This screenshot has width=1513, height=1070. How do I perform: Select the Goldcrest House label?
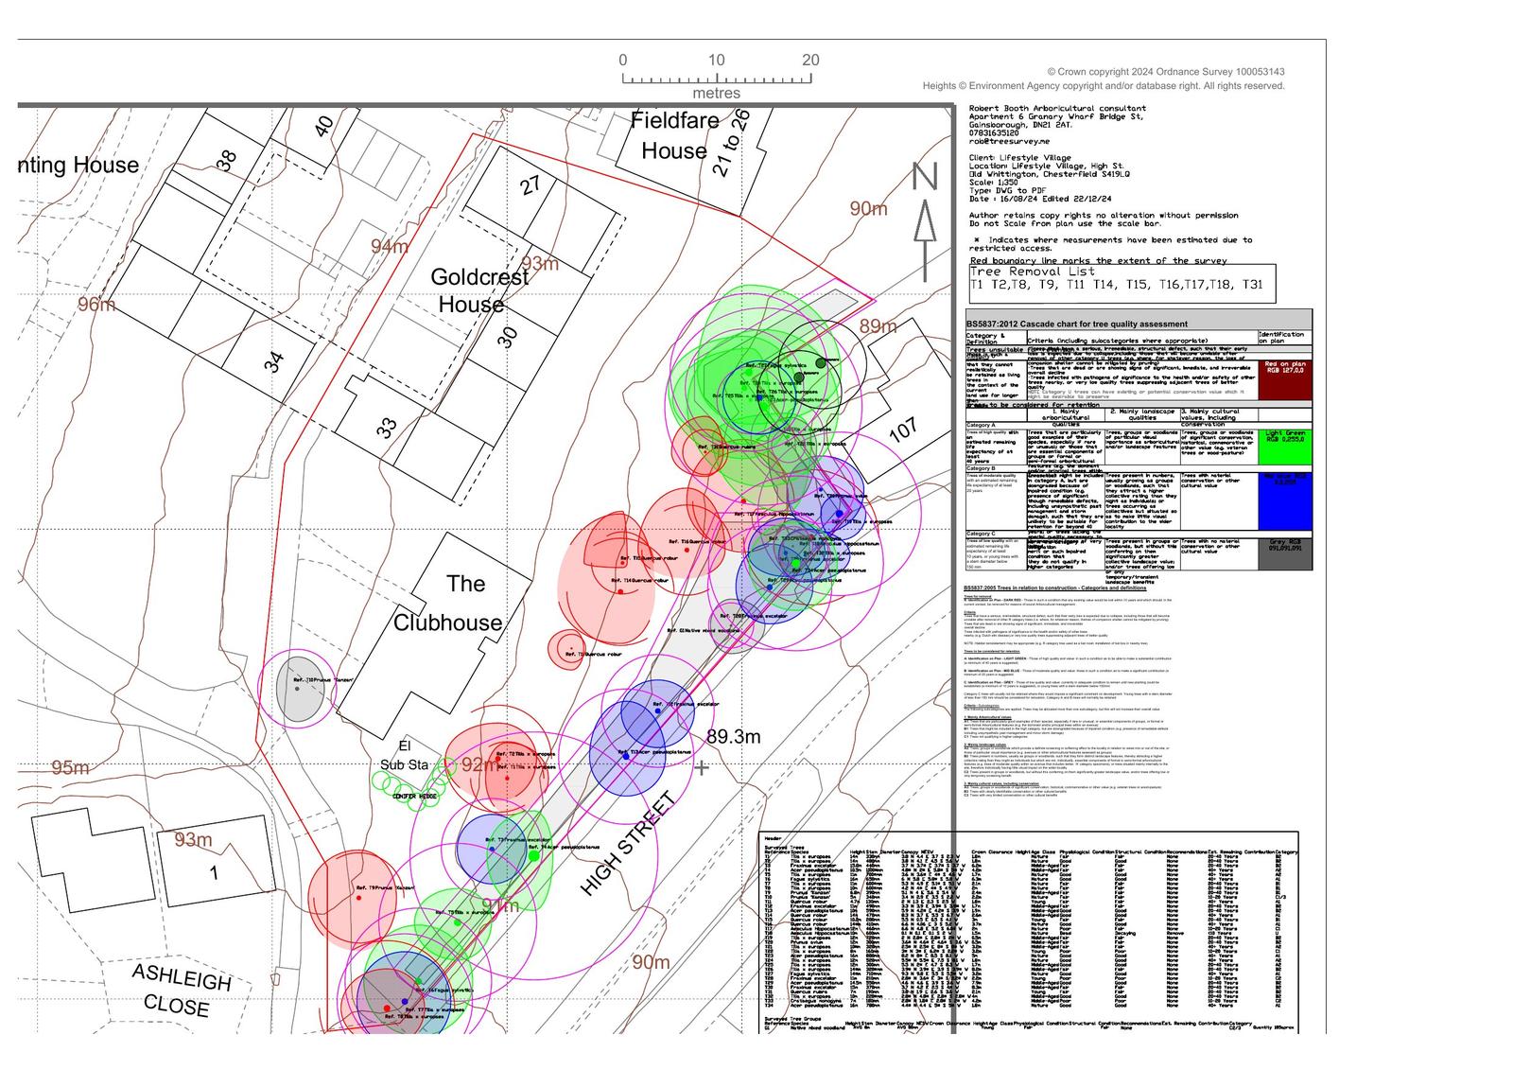tap(478, 290)
